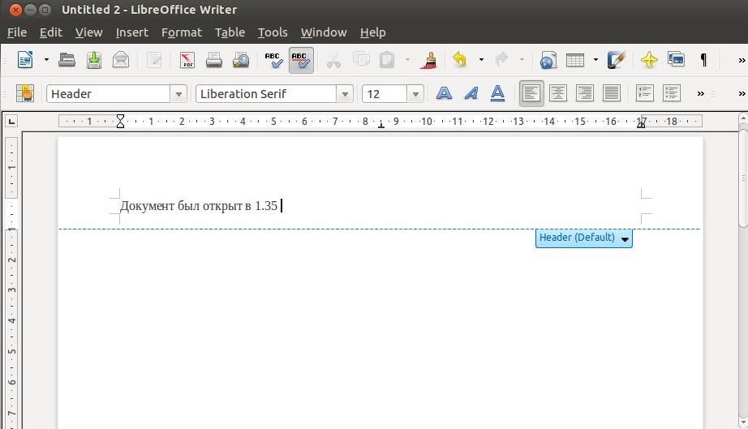
Task: Open the Insert menu
Action: click(x=131, y=32)
